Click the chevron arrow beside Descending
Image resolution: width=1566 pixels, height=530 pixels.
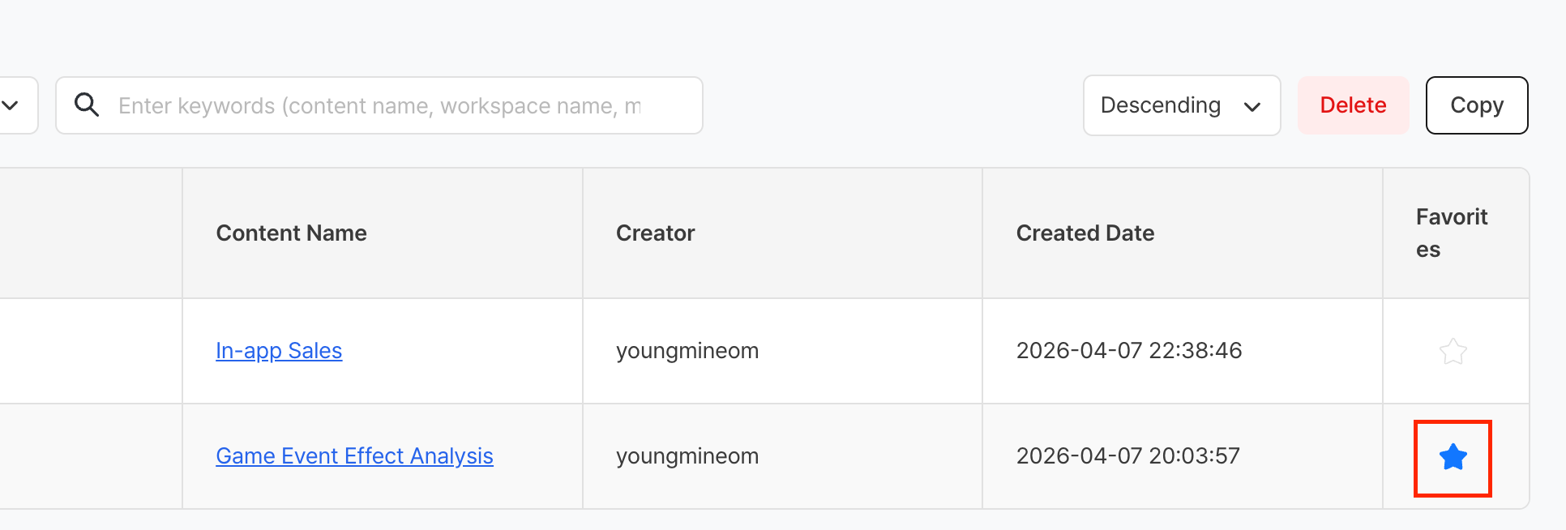coord(1252,106)
